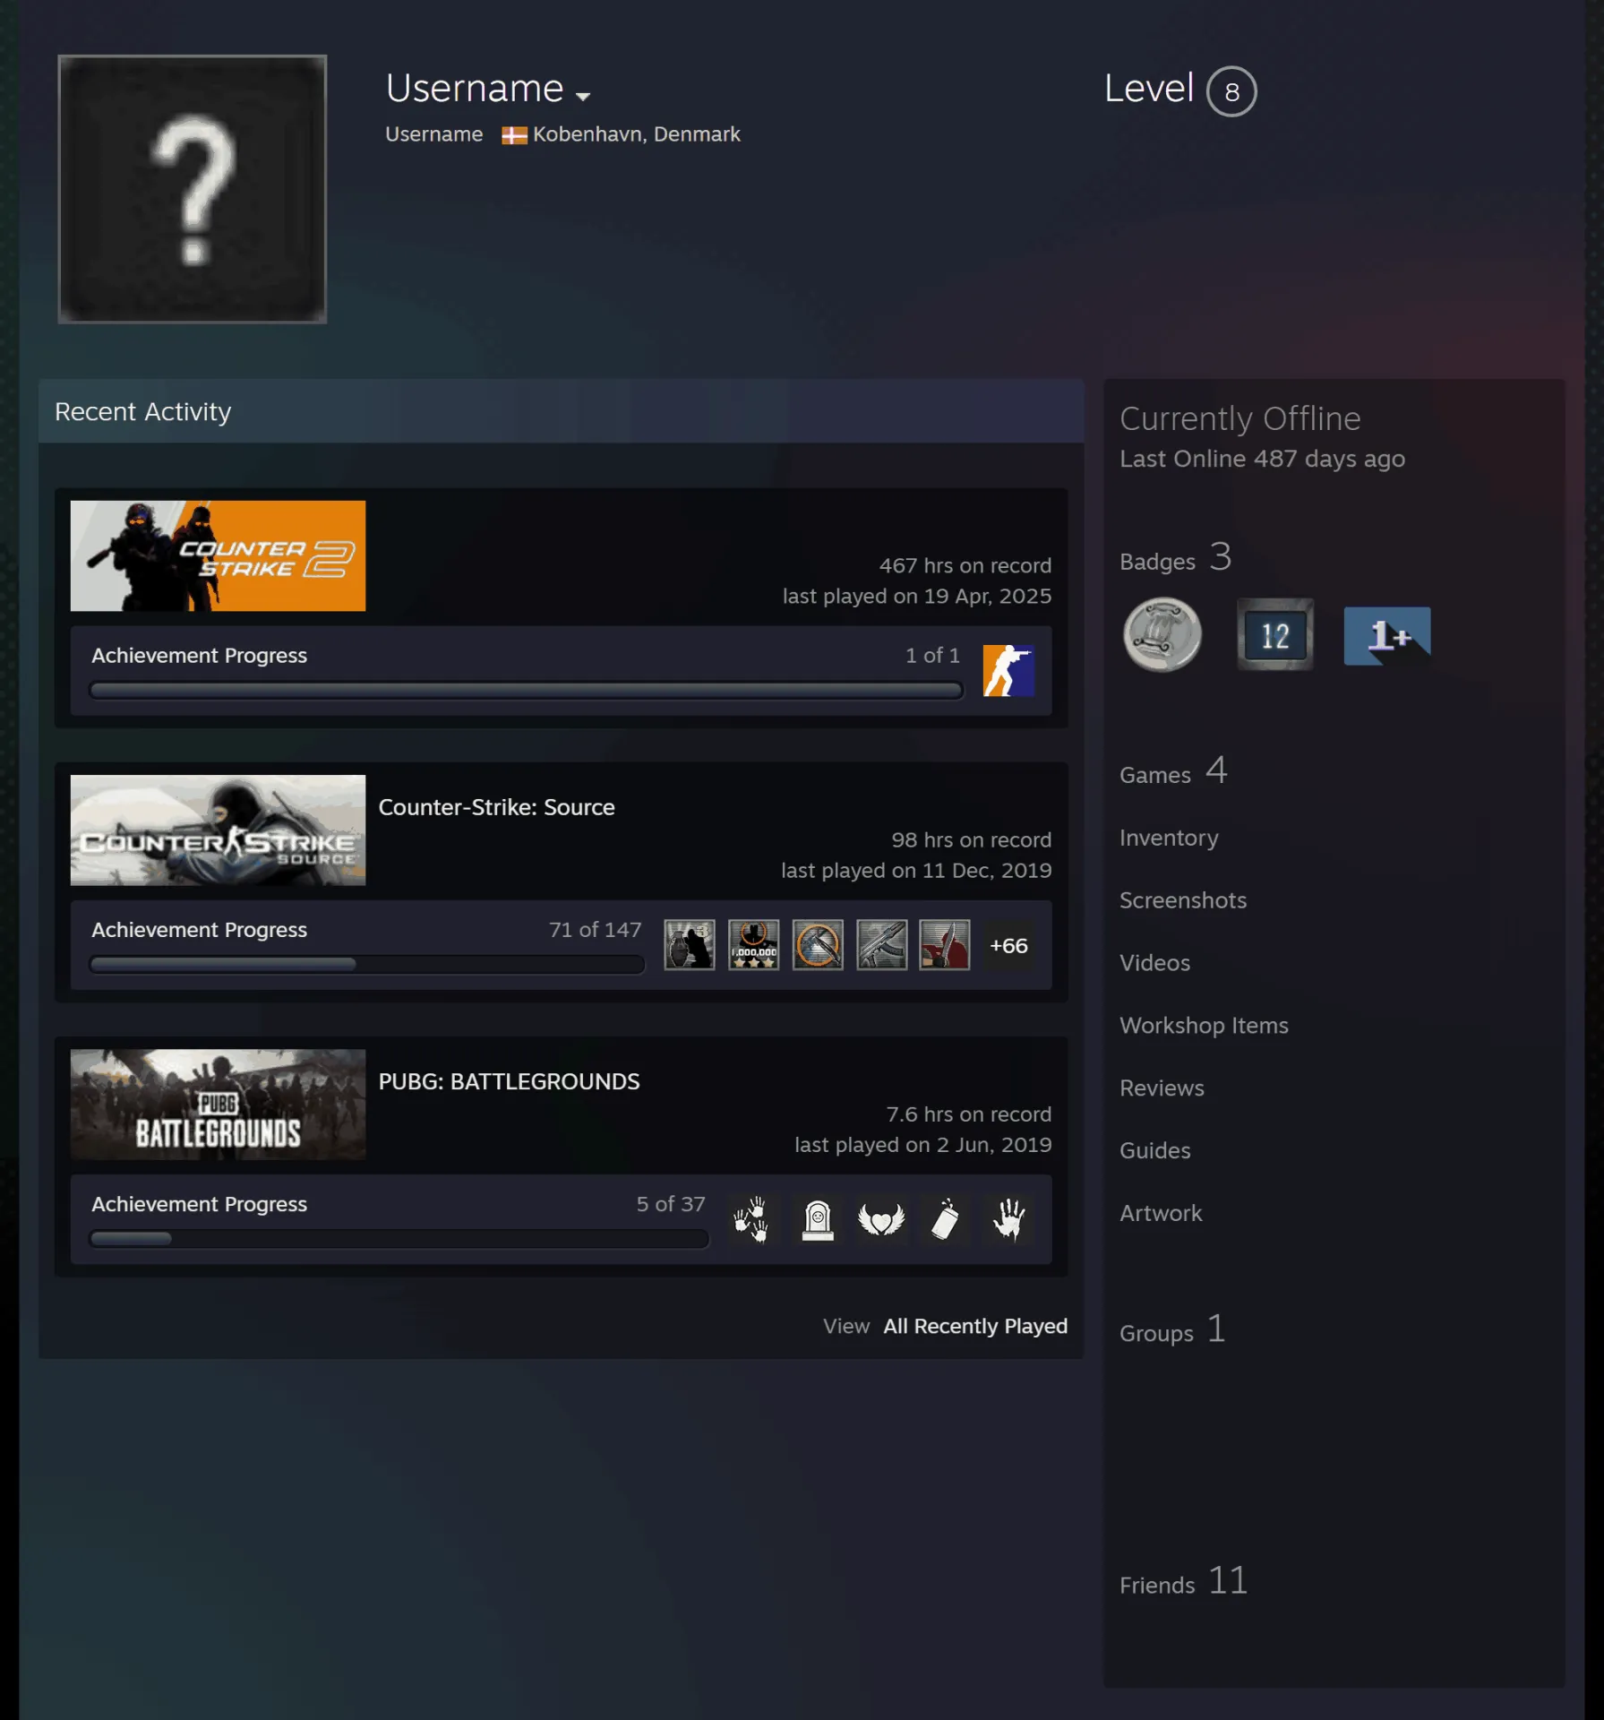Open the Friends list
1604x1720 pixels.
tap(1183, 1582)
